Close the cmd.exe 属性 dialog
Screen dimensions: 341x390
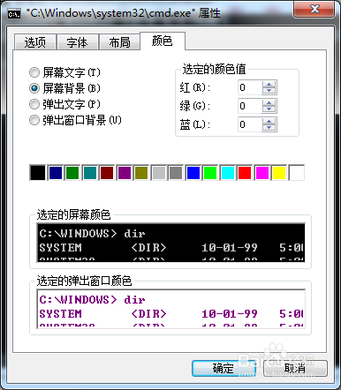(314, 9)
